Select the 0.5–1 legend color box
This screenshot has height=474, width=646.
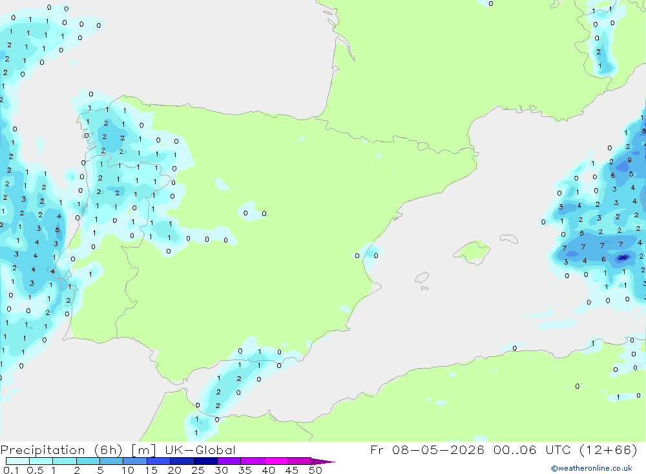(41, 461)
